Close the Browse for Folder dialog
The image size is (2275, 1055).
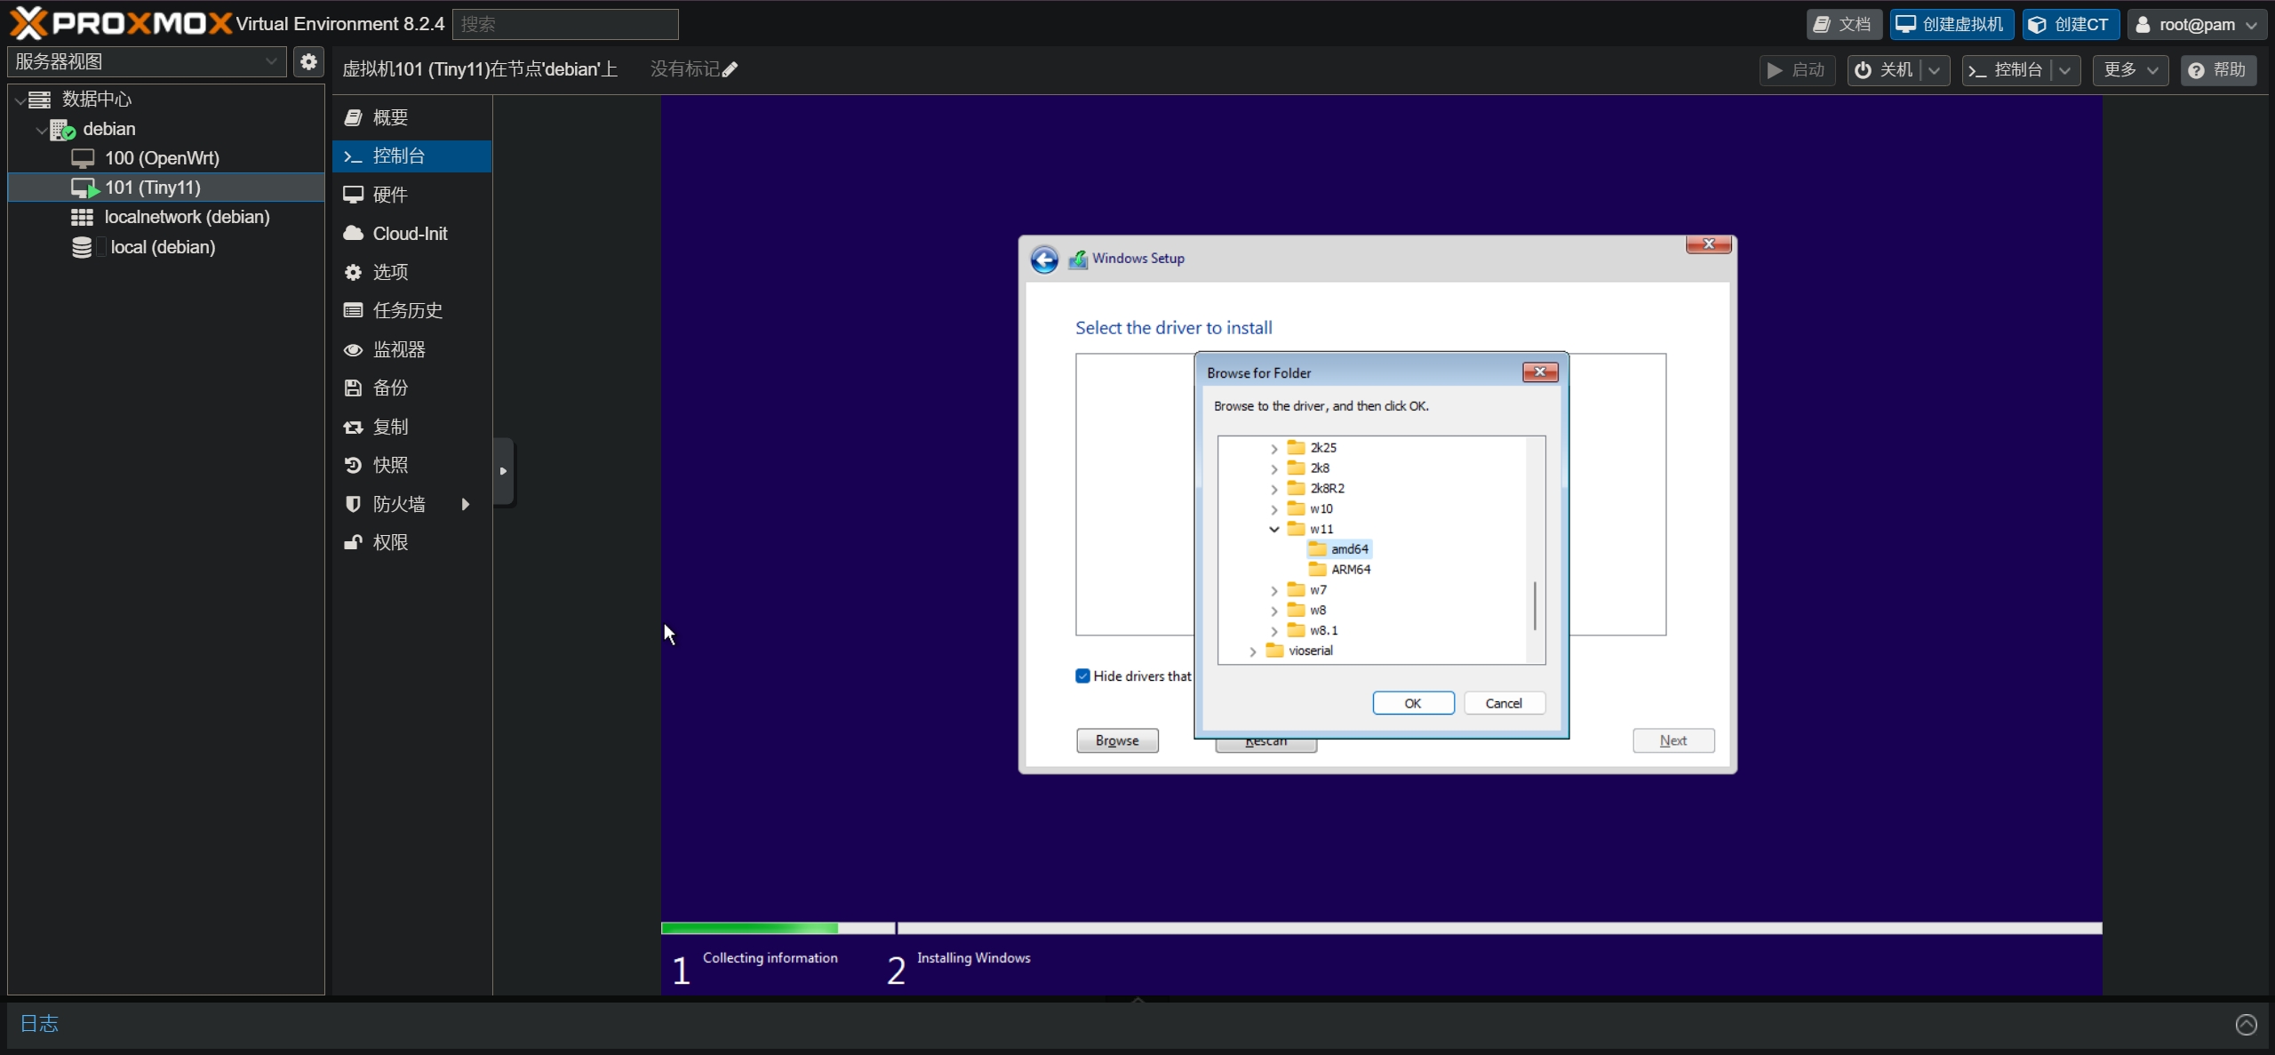(1540, 372)
